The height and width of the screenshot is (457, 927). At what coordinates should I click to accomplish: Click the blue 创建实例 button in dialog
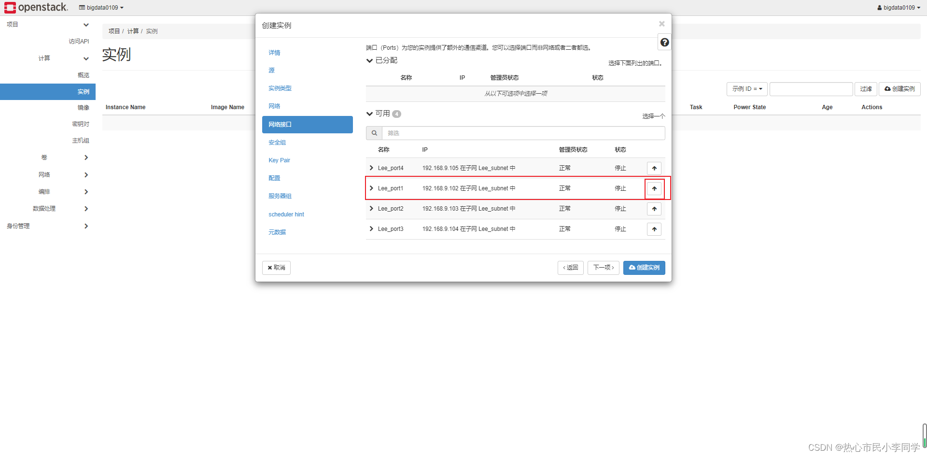coord(644,268)
